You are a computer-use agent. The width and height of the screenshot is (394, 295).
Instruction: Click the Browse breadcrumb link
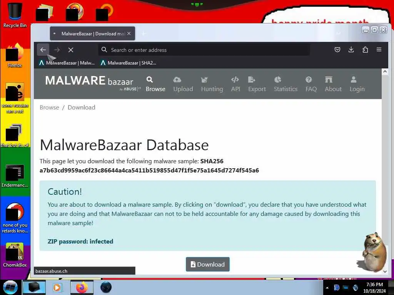(49, 108)
